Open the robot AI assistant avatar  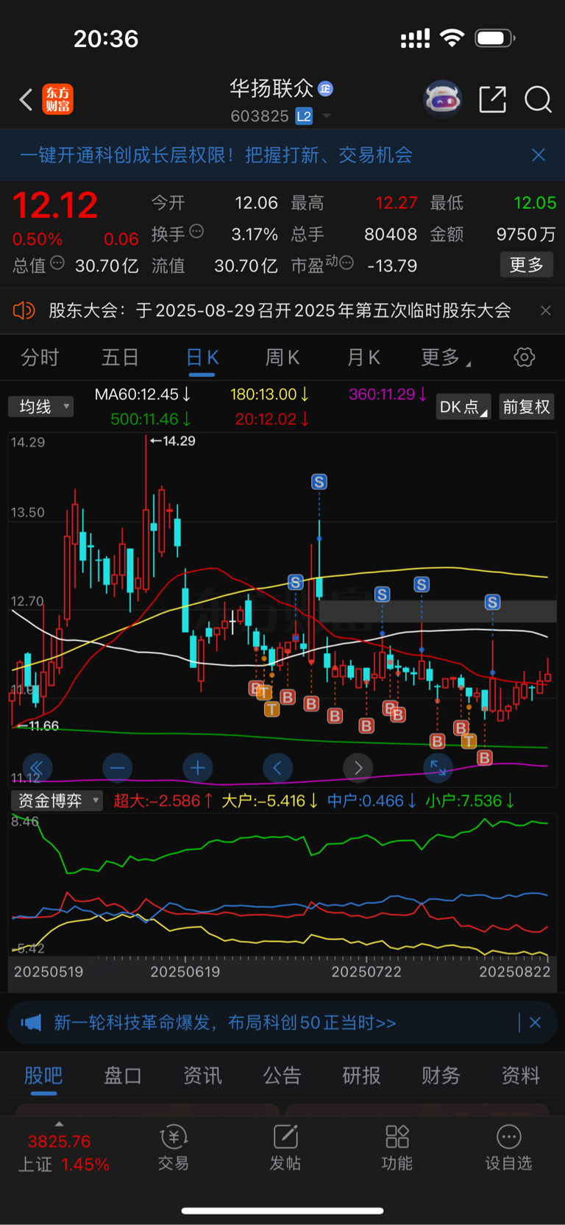[x=442, y=99]
